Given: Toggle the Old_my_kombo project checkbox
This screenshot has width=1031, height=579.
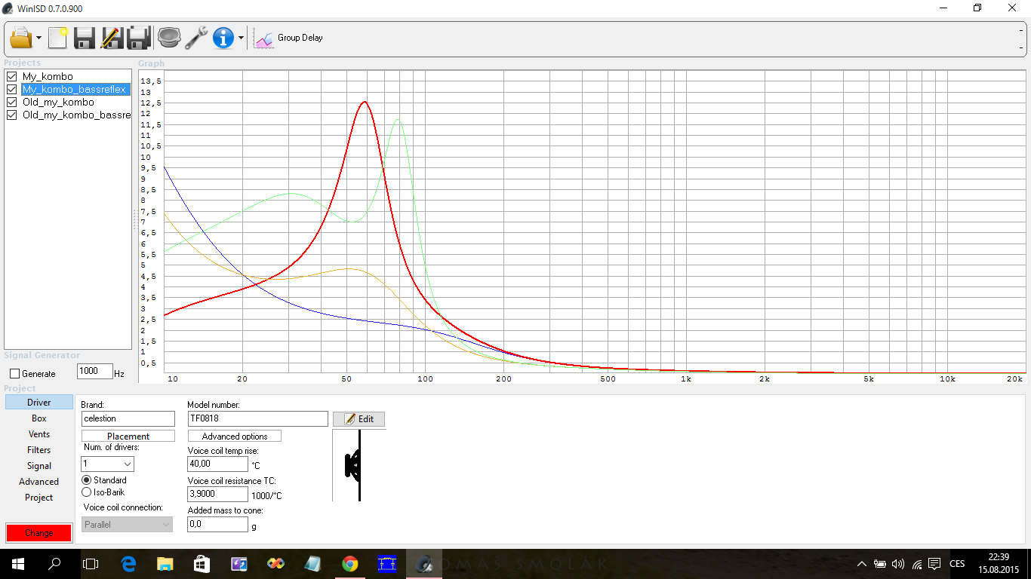Looking at the screenshot, I should (11, 103).
